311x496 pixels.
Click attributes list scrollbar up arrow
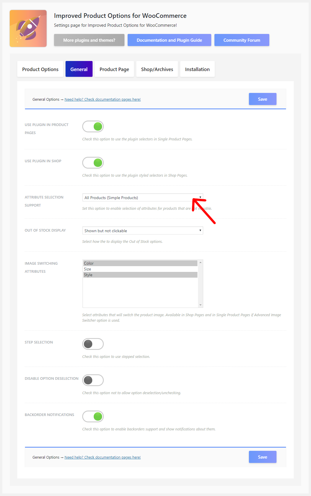point(200,262)
